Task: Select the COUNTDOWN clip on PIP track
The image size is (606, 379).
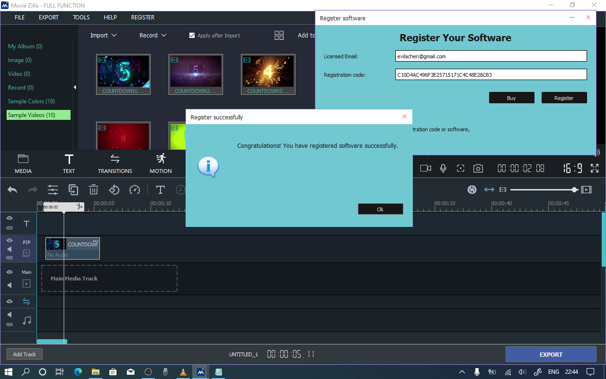Action: (73, 248)
